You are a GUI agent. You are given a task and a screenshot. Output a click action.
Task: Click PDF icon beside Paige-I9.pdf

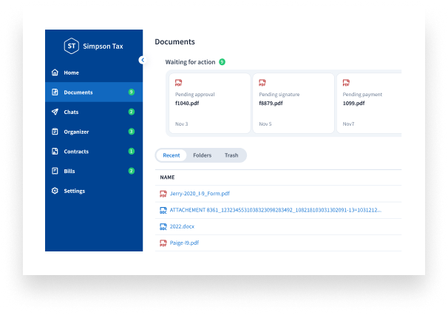[163, 243]
